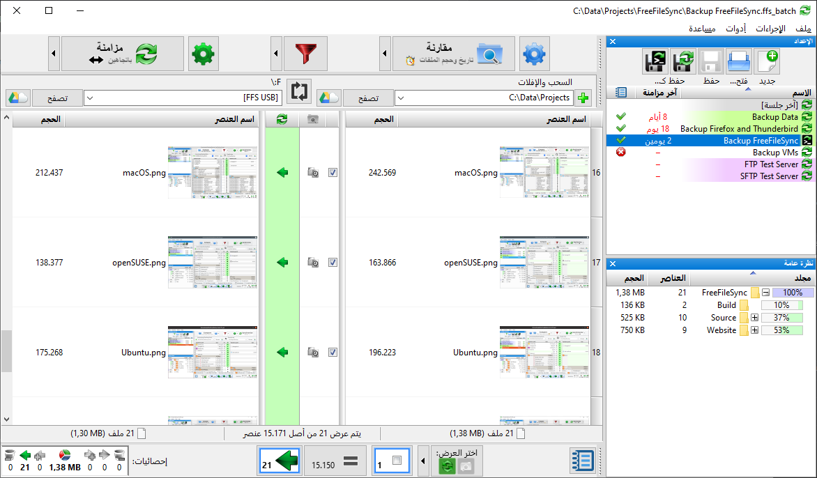Open dropdown of right folder path FFS USB
817x478 pixels.
90,98
